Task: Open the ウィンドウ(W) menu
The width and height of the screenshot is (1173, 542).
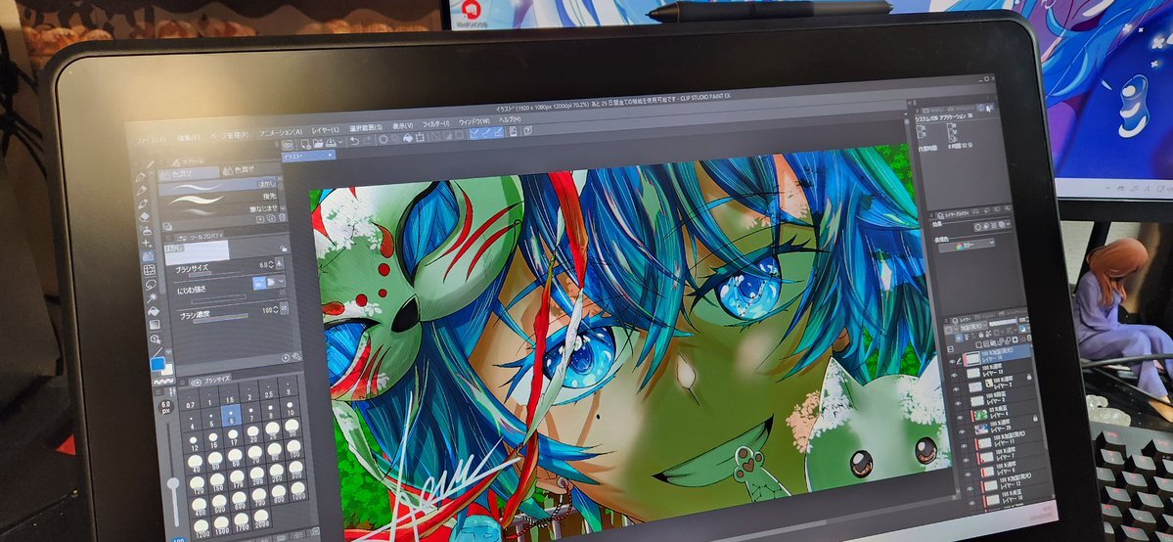Action: coord(474,122)
